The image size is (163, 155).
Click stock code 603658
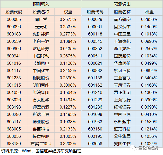click(95, 144)
